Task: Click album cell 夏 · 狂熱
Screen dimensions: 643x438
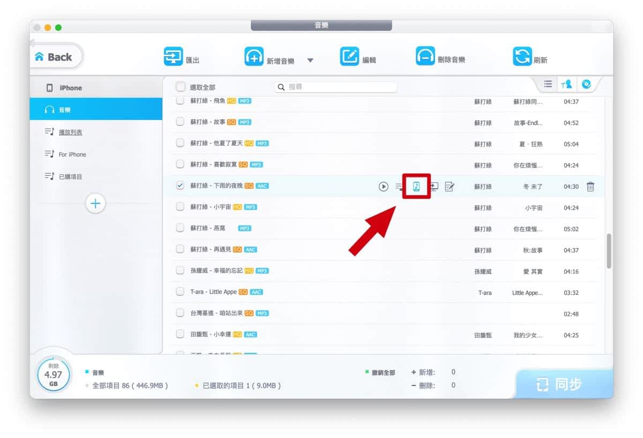Action: (x=531, y=144)
